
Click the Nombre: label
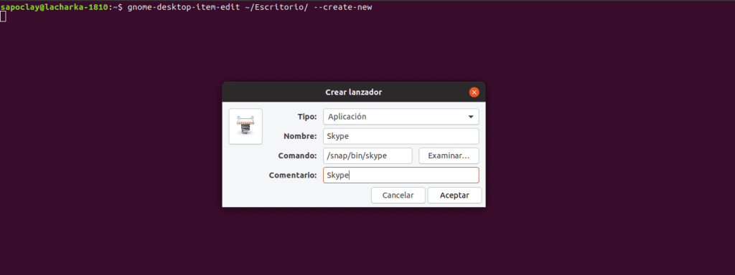point(301,137)
